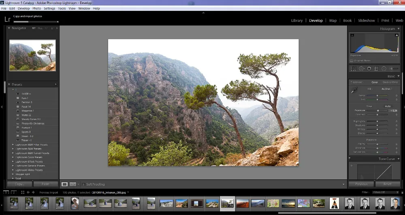Toggle Original Photo checkbox under histogram
The height and width of the screenshot is (215, 405).
coord(352,61)
